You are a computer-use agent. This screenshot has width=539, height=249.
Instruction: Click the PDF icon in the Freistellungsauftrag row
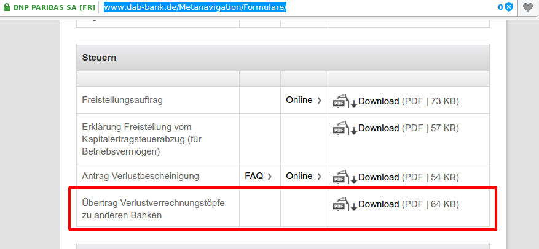click(344, 101)
